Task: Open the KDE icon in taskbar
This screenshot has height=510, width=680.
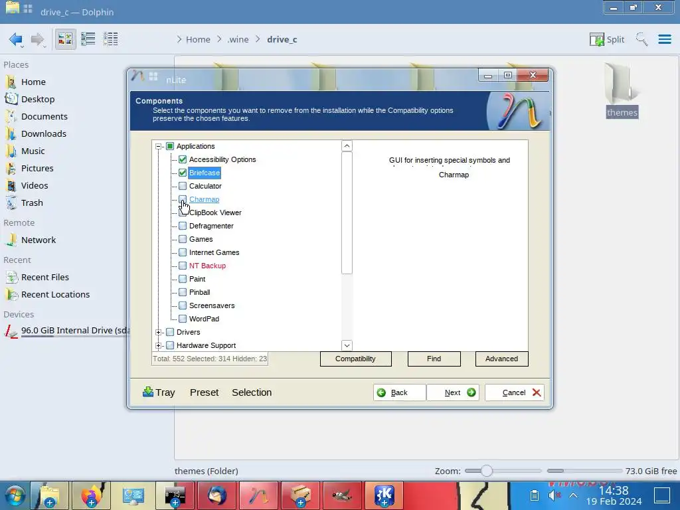Action: 383,495
